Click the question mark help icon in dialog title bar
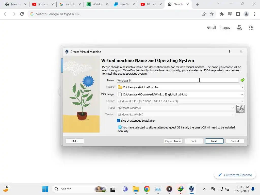 point(230,52)
